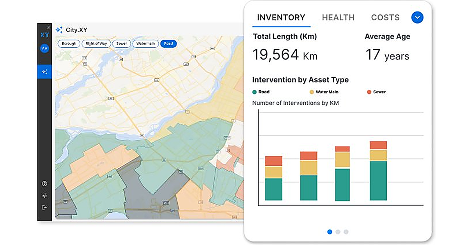Viewport: 468px width, 245px height.
Task: Click the 17 years average age value
Action: coord(387,55)
